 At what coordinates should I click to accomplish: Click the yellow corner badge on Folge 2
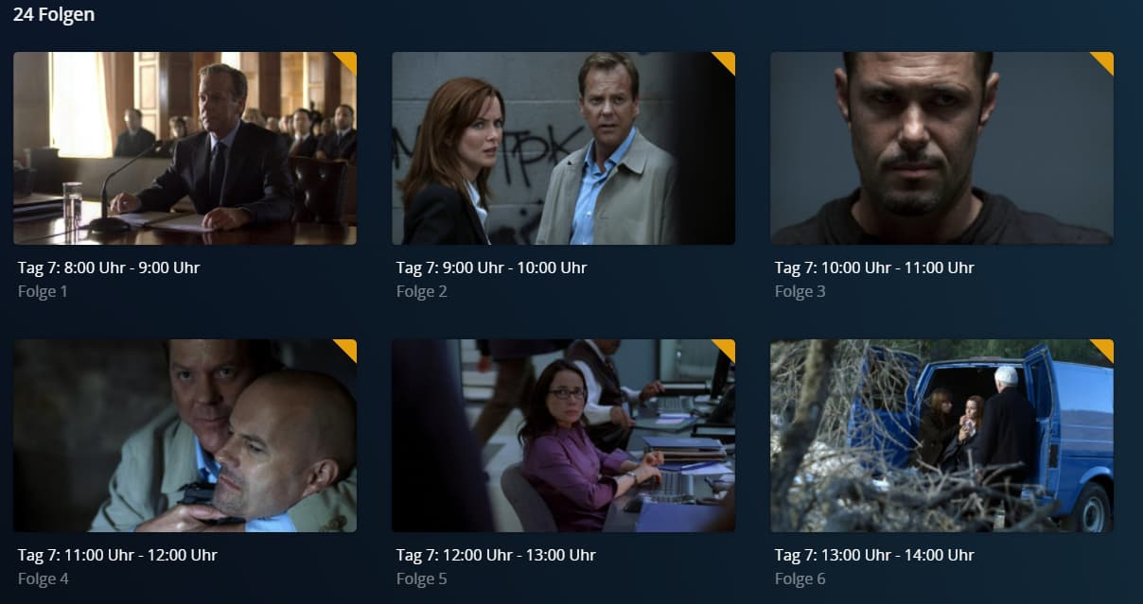tap(727, 60)
